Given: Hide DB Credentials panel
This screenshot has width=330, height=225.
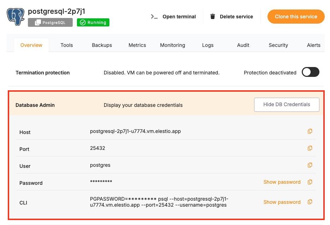Looking at the screenshot, I should [286, 104].
